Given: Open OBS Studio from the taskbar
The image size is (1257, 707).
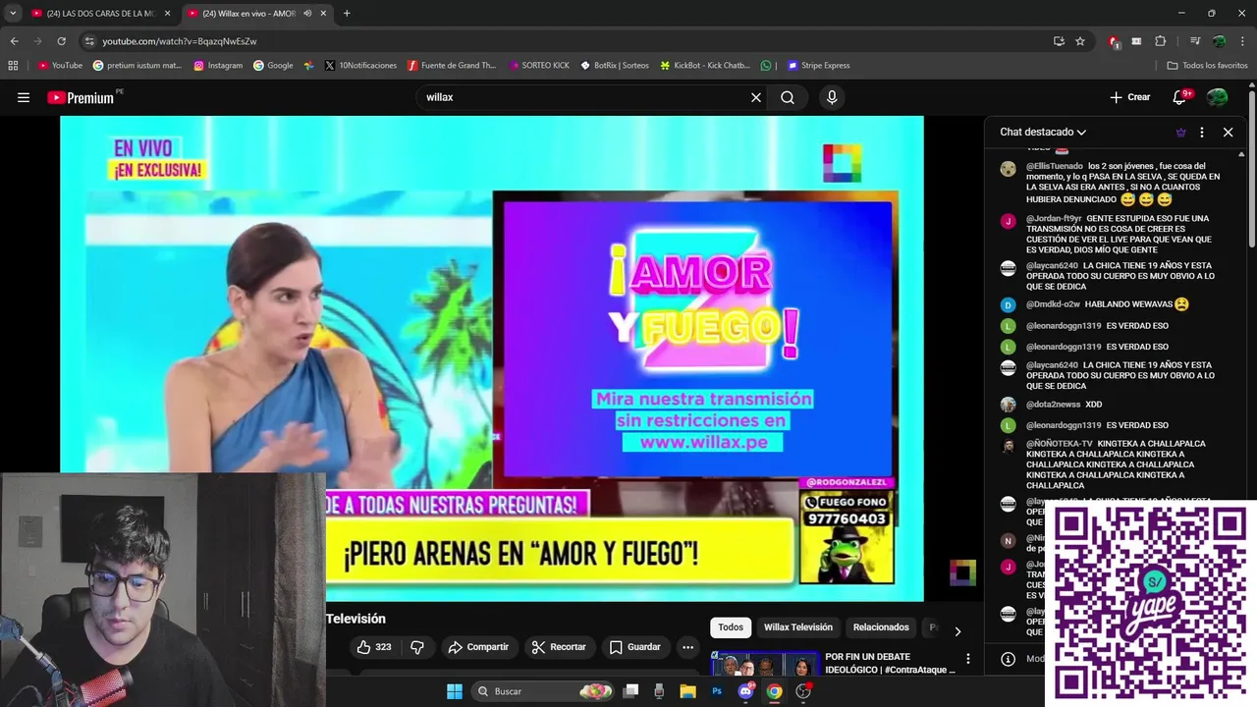Looking at the screenshot, I should pos(803,691).
